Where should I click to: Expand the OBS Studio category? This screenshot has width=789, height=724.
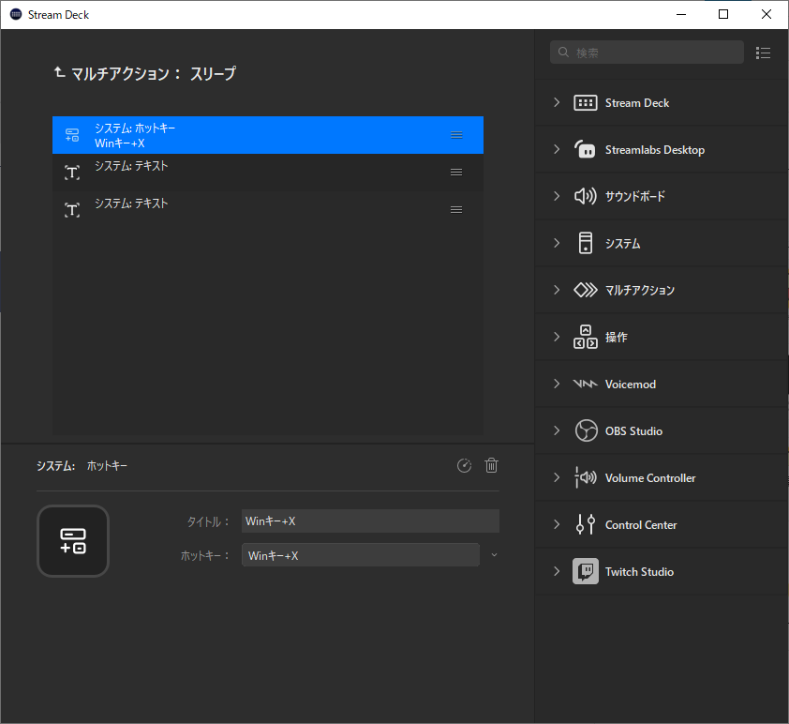[x=557, y=430]
